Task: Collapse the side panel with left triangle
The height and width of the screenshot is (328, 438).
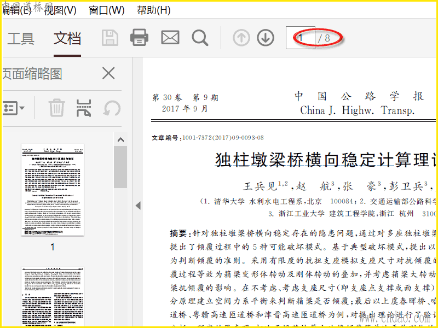Action: pos(138,206)
